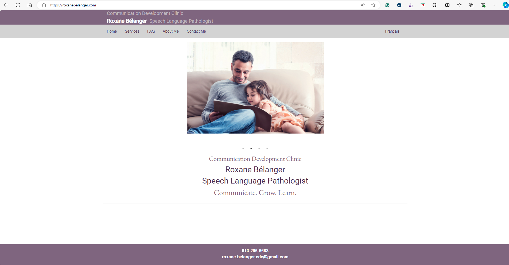Select the second carousel slide dot
This screenshot has height=265, width=509.
251,149
